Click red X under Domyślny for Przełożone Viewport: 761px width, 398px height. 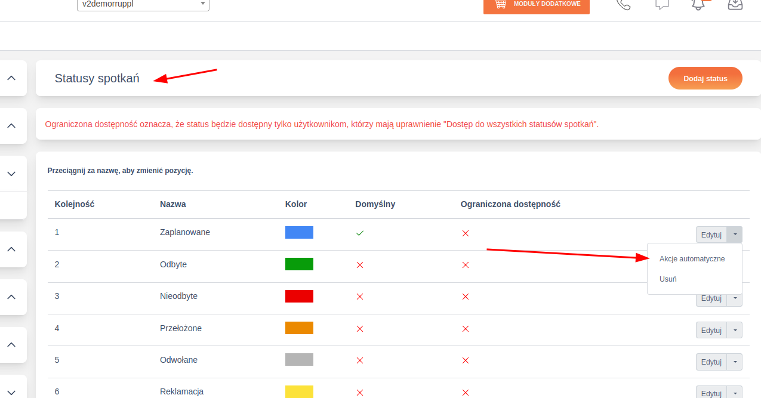click(359, 329)
